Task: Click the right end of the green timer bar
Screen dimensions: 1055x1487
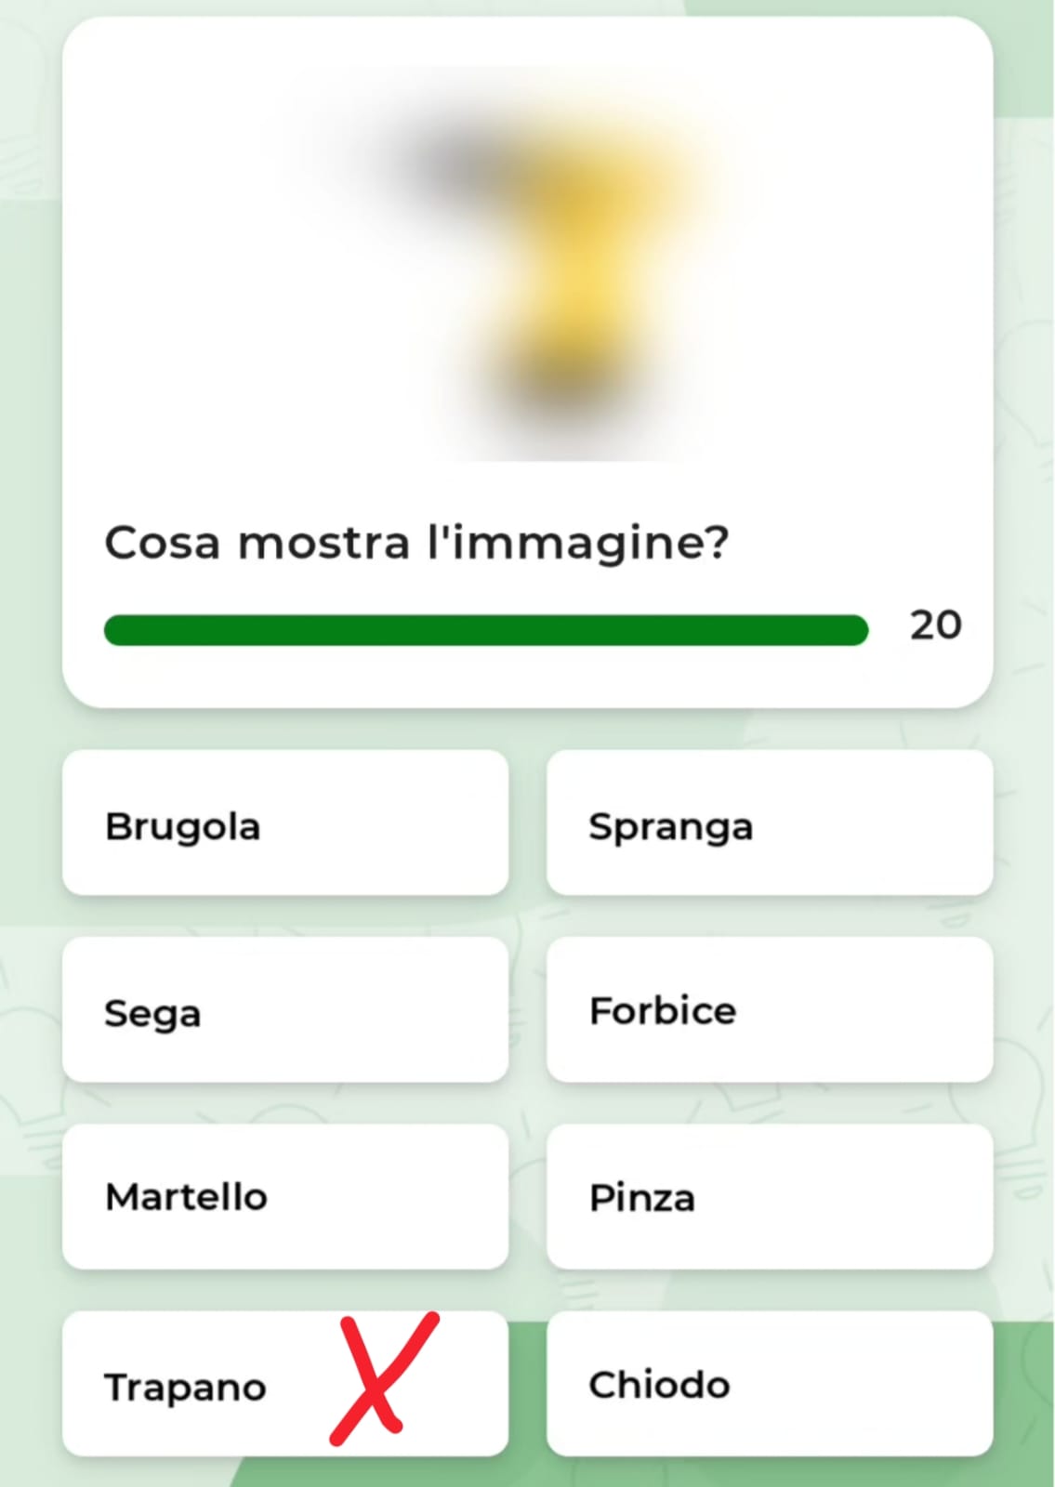Action: click(x=855, y=630)
